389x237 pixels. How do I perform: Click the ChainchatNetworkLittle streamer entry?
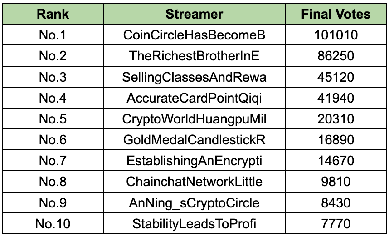tap(194, 182)
